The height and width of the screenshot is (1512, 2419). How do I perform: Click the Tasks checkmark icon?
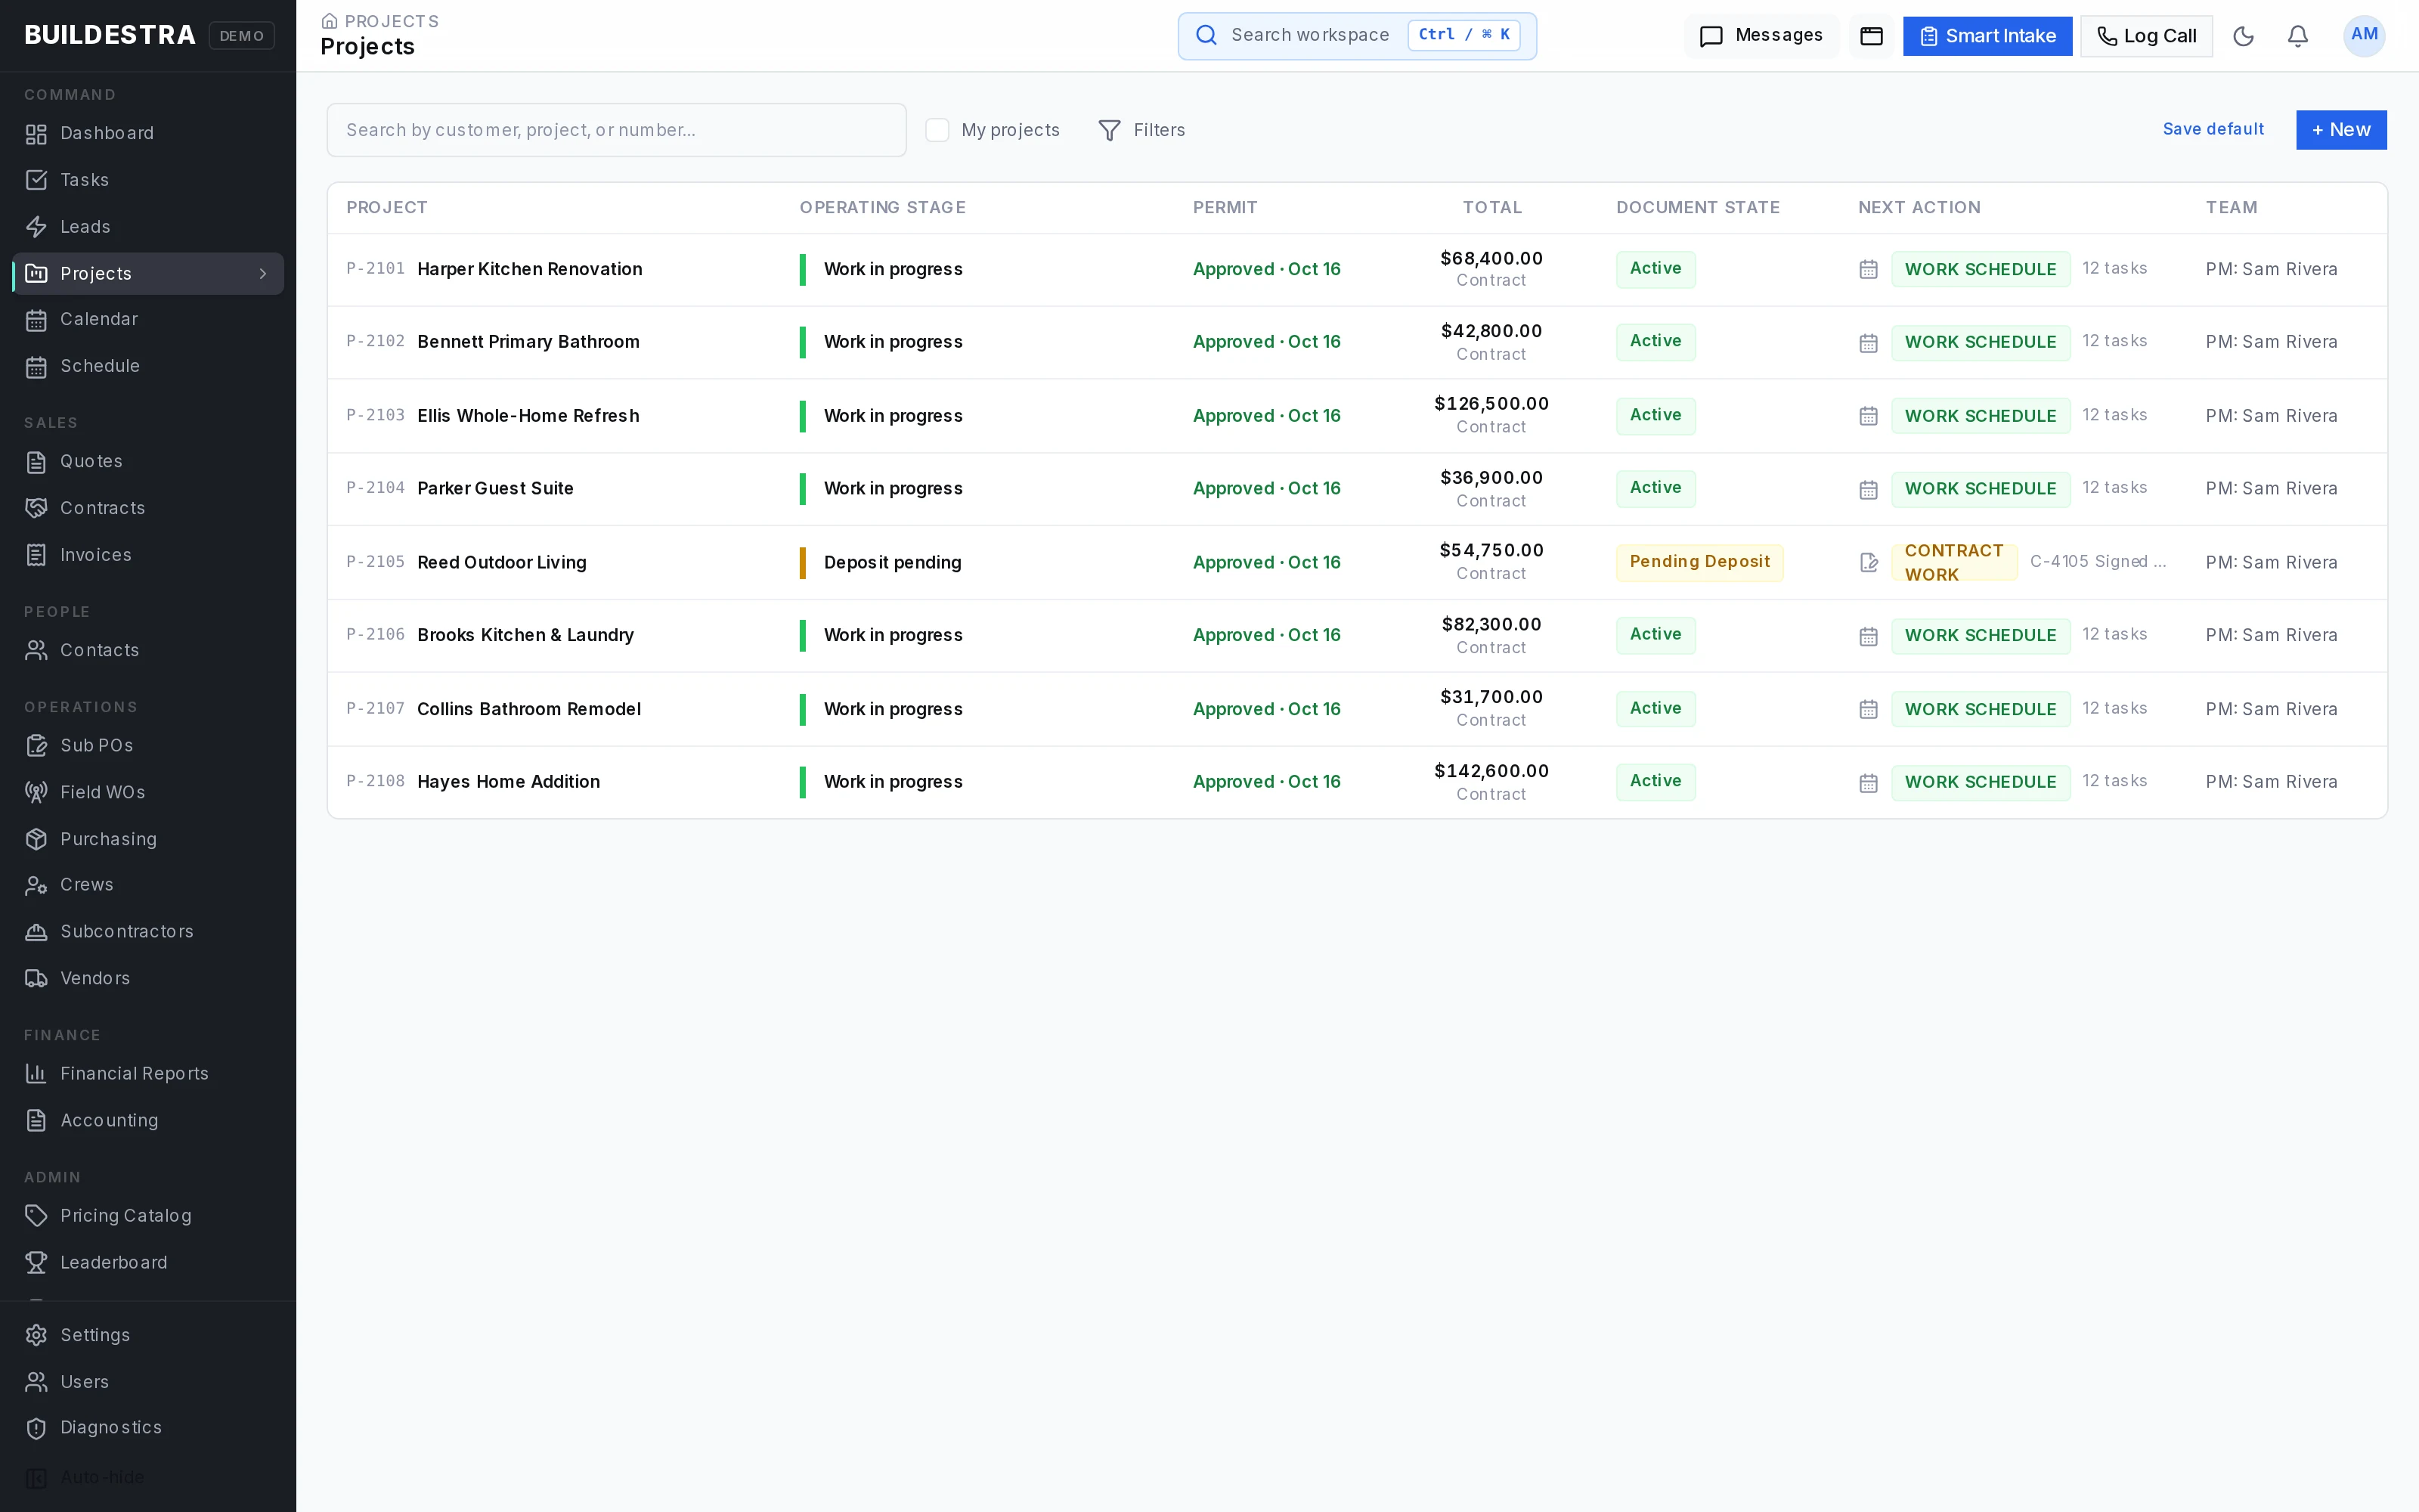click(36, 180)
